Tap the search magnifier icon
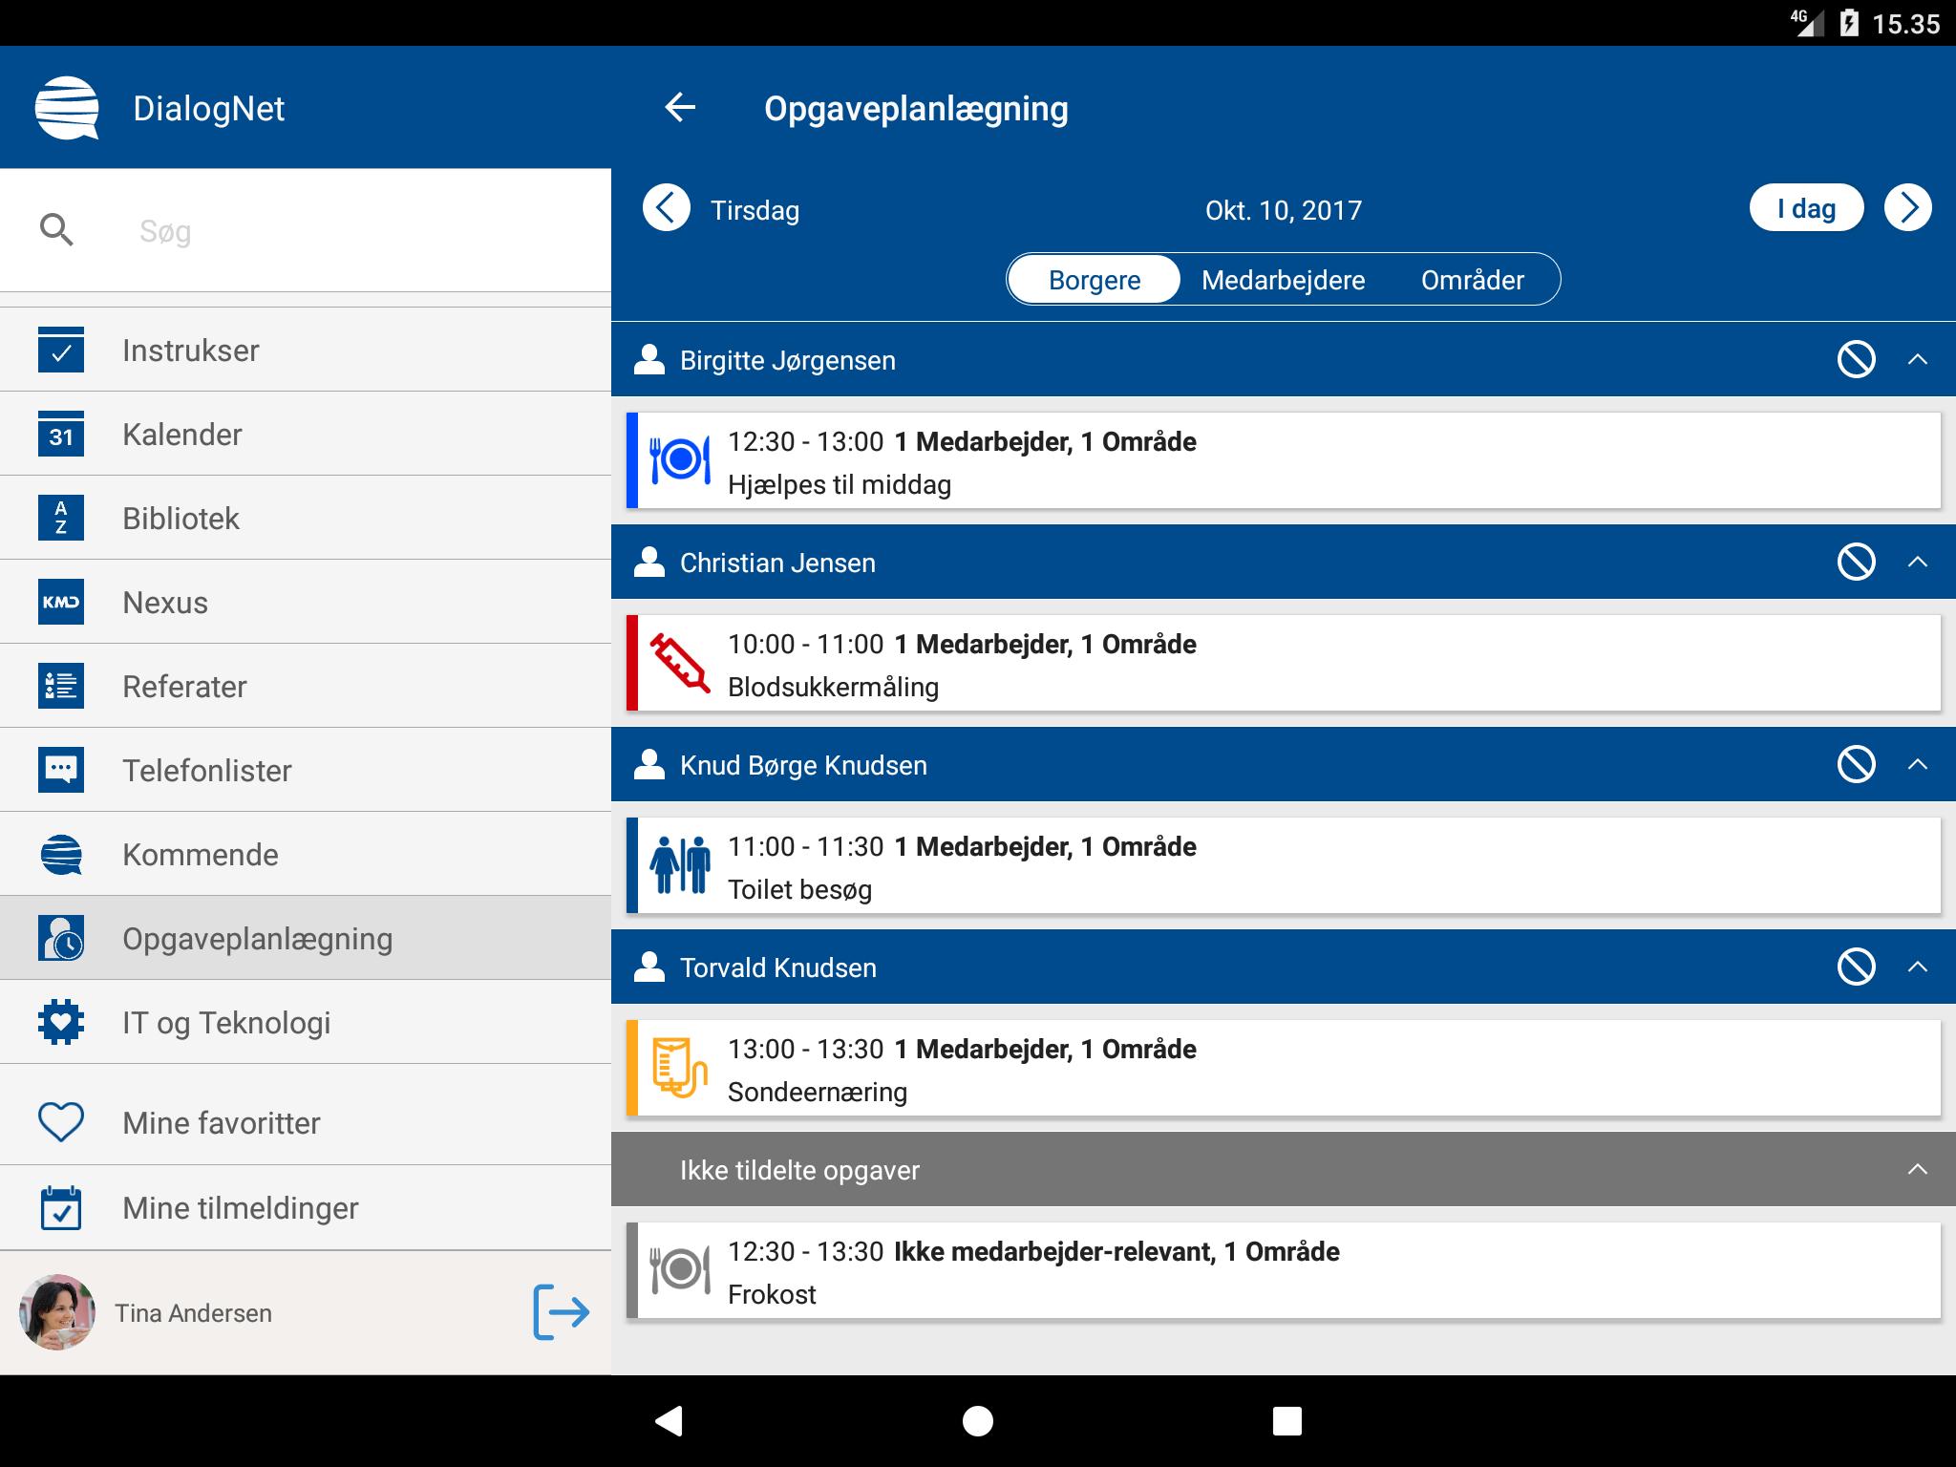Viewport: 1956px width, 1467px height. [56, 230]
